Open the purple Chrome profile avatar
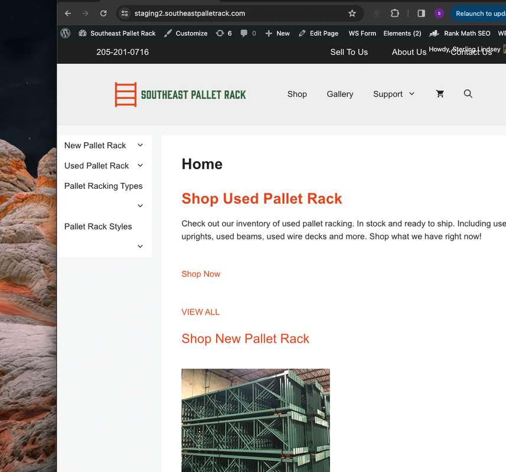 pos(439,14)
